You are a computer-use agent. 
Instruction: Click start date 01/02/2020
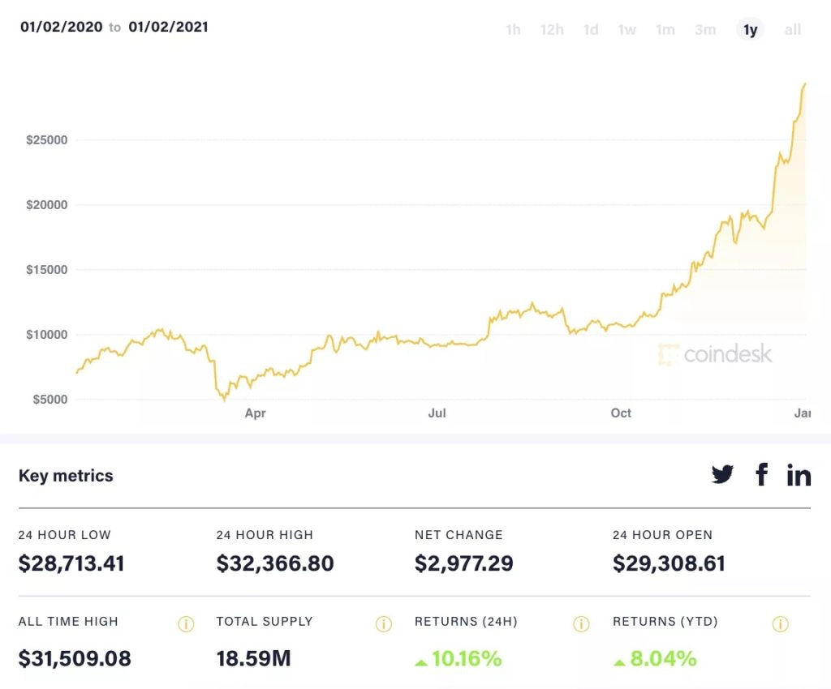(x=62, y=27)
